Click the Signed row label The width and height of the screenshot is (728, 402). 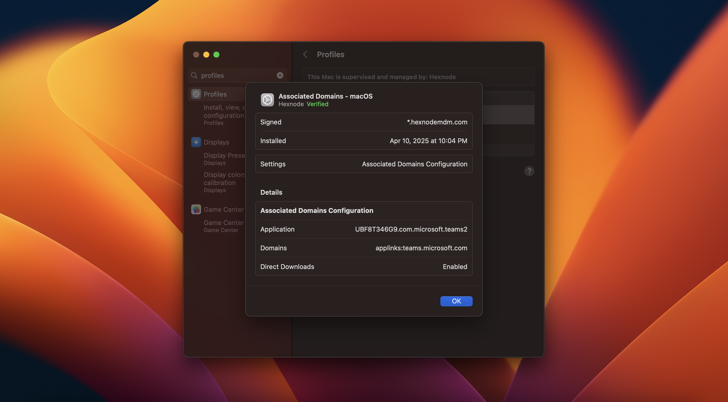point(271,122)
